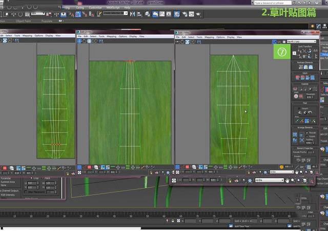328x231 pixels.
Task: Click Mirror icon in right Edit UVWs toolbar
Action: point(199,42)
